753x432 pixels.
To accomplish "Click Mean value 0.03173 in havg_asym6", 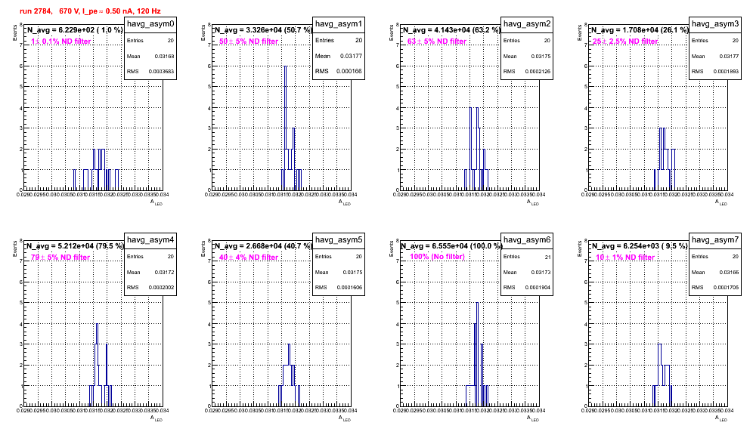I will 541,273.
